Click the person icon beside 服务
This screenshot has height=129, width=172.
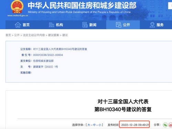tap(152, 25)
